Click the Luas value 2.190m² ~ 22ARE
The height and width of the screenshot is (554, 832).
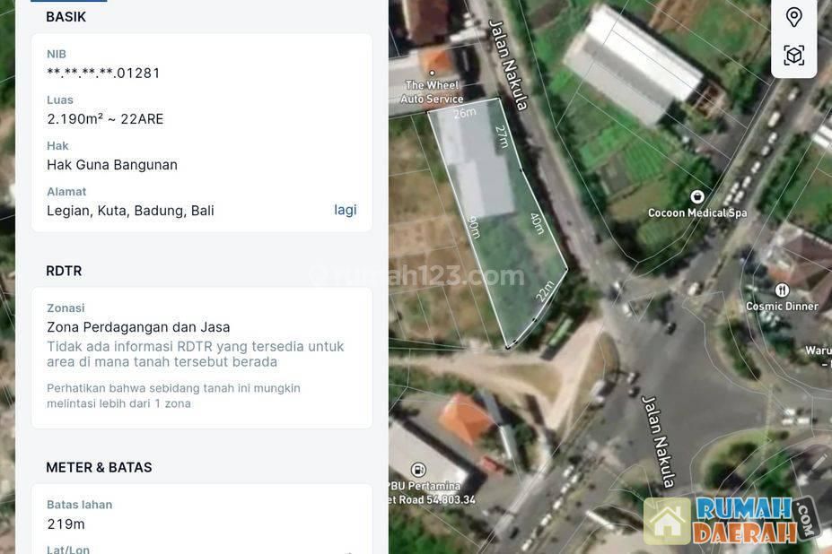pyautogui.click(x=105, y=118)
